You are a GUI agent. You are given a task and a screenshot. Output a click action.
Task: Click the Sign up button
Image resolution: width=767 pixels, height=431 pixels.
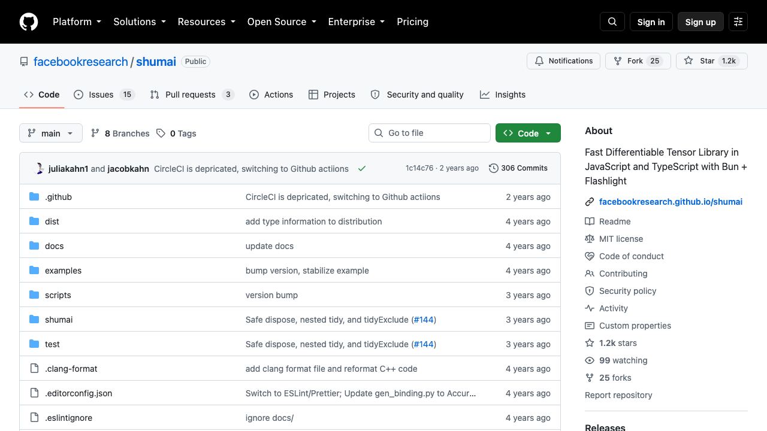point(700,22)
